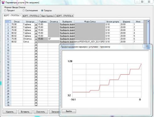Expand the Уступ до dropdown in row 7
Viewport: 154px width, 117px height.
(36, 42)
